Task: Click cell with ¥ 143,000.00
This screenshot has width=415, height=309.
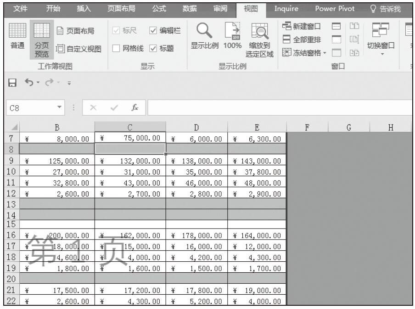Action: click(x=257, y=160)
